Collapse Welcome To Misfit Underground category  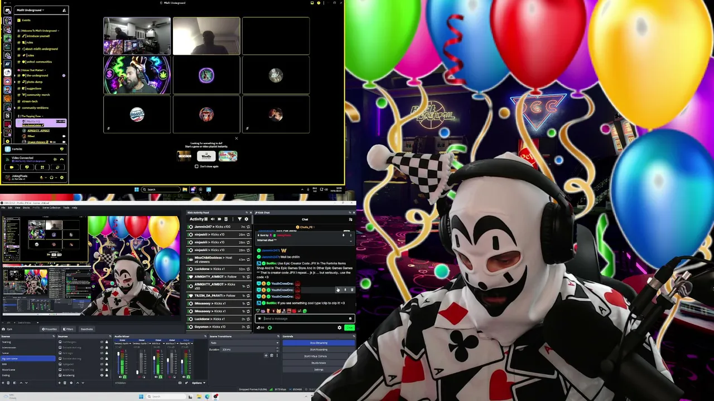click(39, 31)
